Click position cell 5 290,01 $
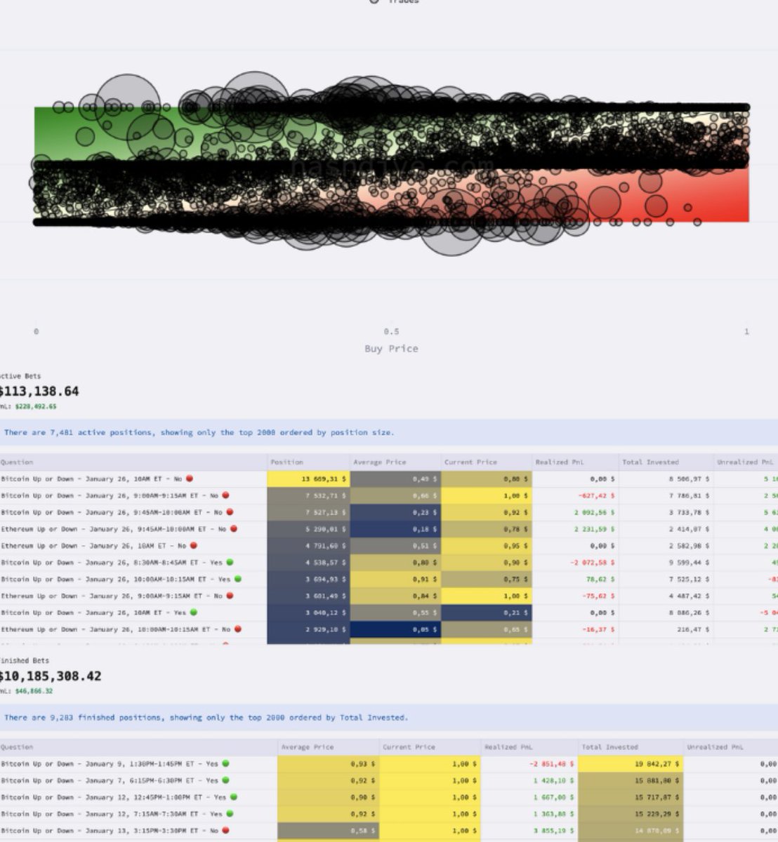 308,530
